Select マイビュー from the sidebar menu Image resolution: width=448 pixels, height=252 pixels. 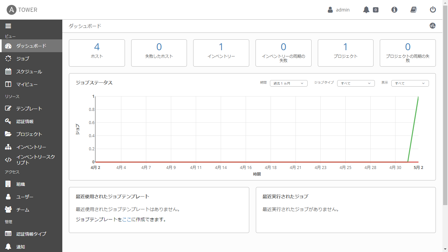point(8,84)
